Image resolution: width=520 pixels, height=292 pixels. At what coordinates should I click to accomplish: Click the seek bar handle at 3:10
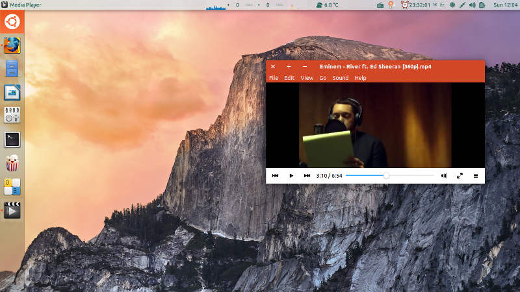(x=386, y=175)
